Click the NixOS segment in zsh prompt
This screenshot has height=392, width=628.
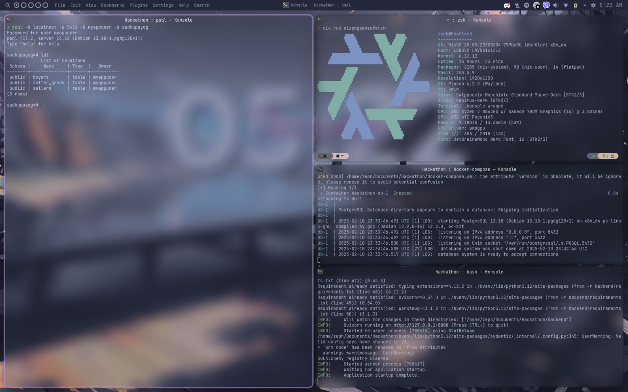[x=325, y=156]
